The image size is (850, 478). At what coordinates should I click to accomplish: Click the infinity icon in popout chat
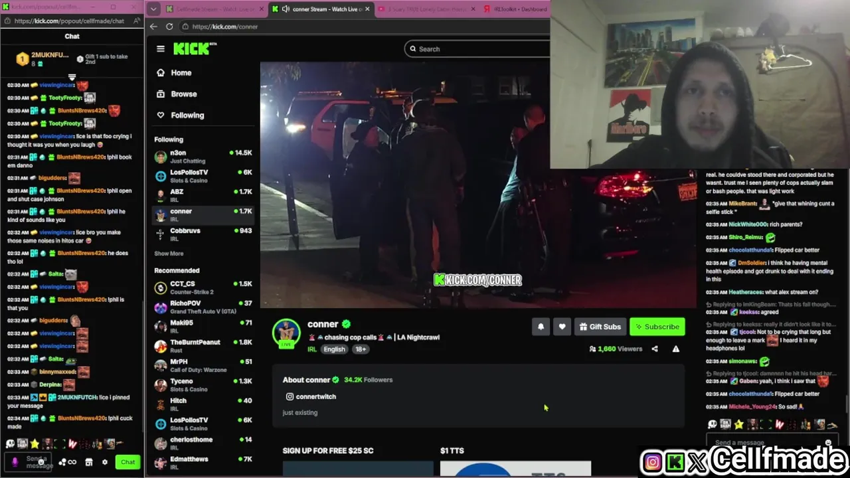click(x=72, y=462)
